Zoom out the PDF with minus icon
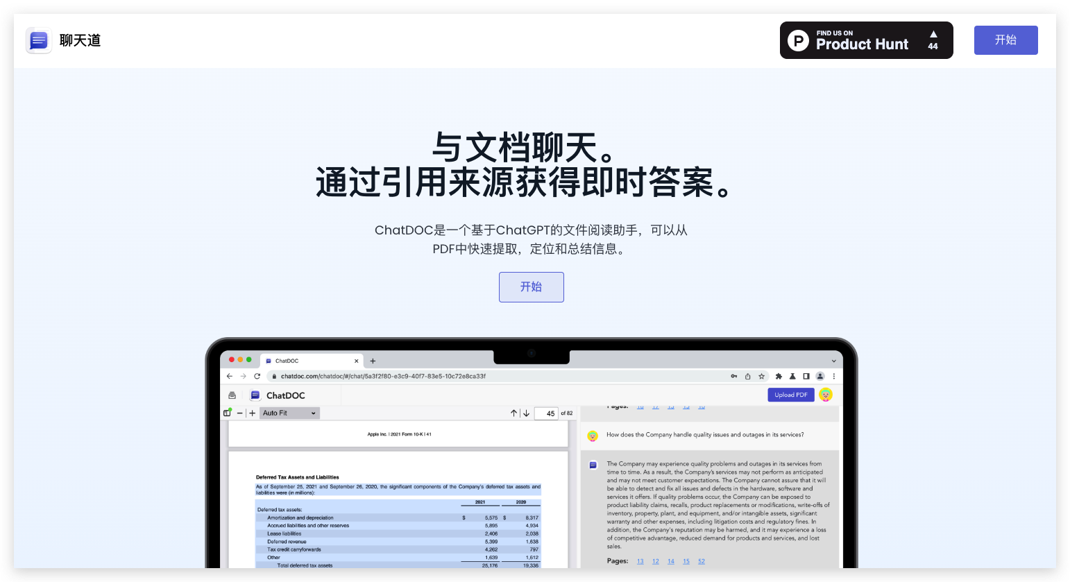 [240, 413]
